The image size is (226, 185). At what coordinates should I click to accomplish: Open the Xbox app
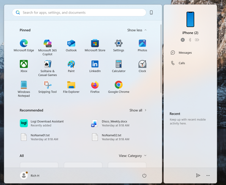click(24, 66)
